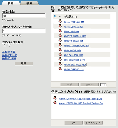Click the 適用 button
Screen dimensions: 118x128
(24, 63)
